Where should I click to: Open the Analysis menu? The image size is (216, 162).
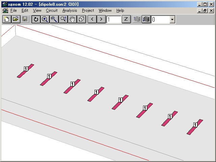pos(70,10)
